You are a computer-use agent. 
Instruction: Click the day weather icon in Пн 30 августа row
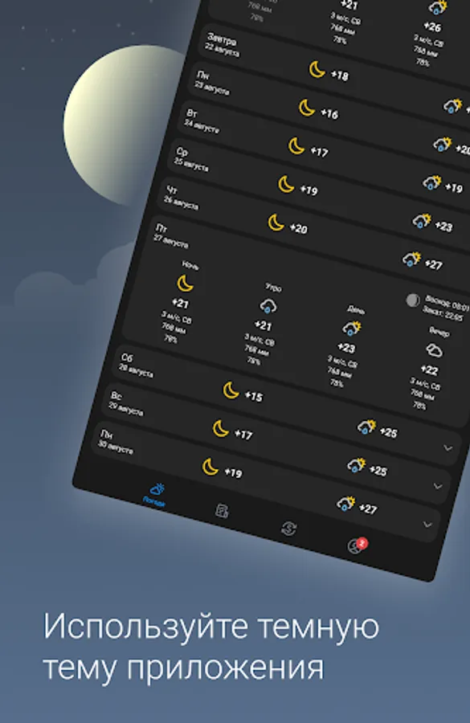tap(346, 504)
